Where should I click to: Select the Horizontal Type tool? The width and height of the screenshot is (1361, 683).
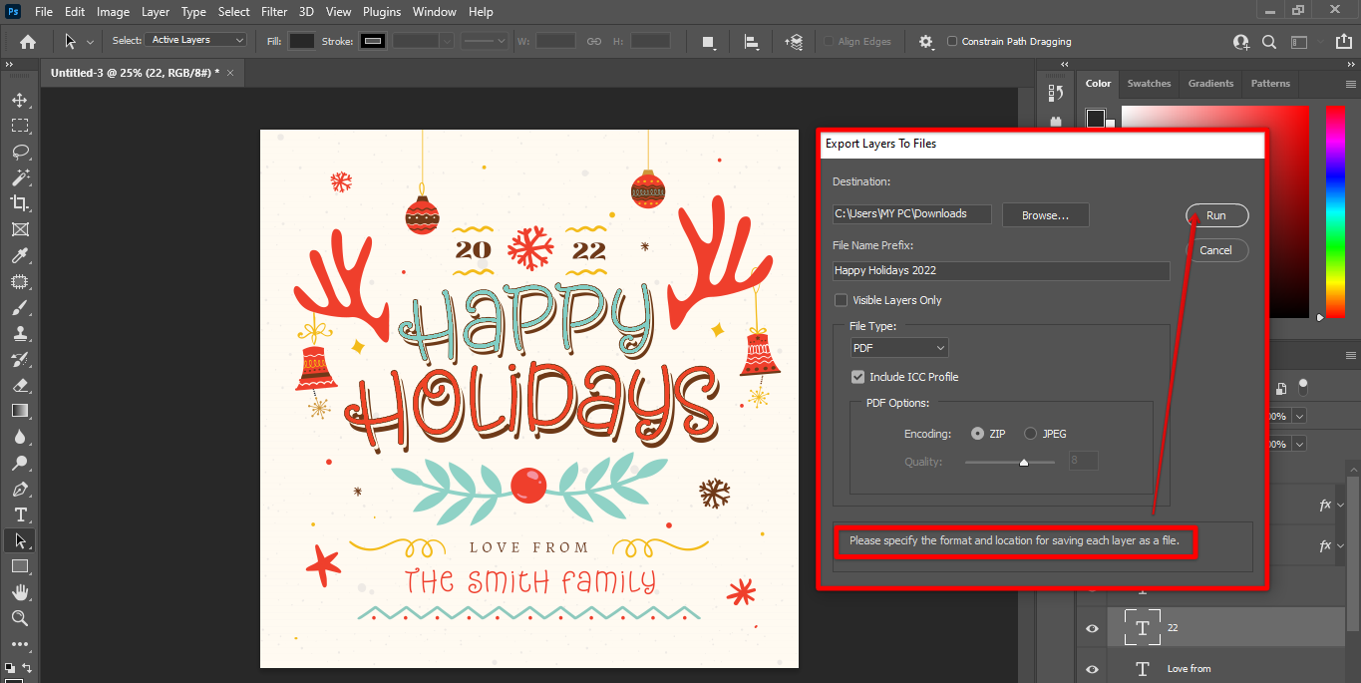pyautogui.click(x=19, y=514)
